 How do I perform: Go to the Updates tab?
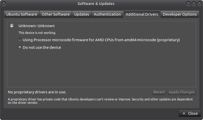click(x=82, y=14)
